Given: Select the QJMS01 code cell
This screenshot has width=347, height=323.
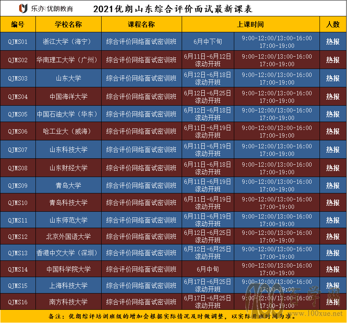Looking at the screenshot, I should 18,41.
